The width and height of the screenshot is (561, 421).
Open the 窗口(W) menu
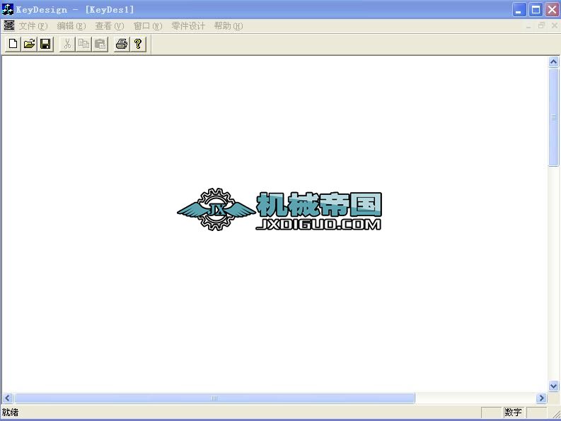[x=148, y=26]
